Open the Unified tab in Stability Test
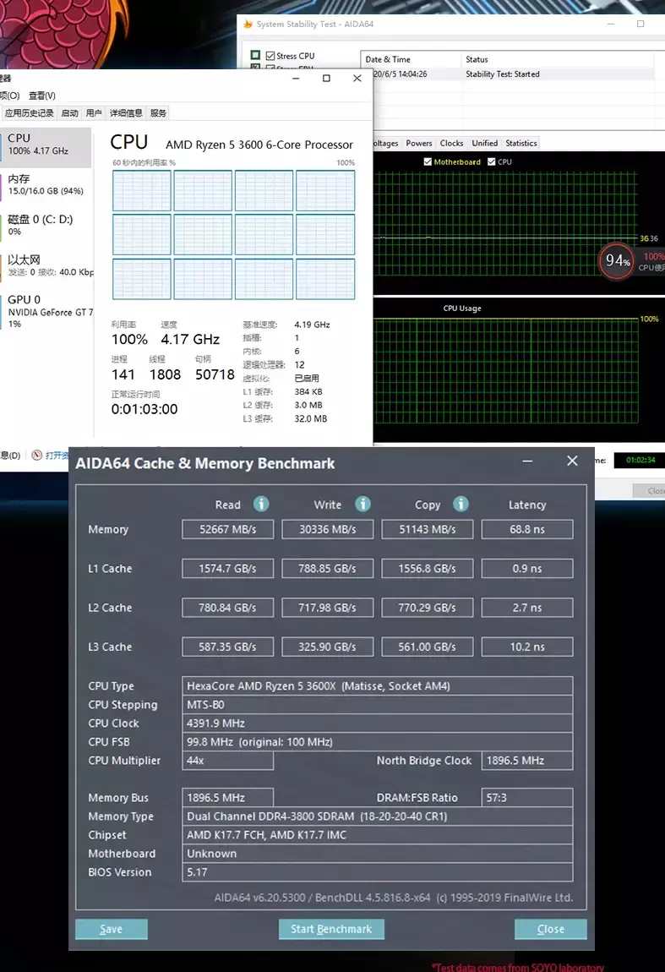 point(485,143)
